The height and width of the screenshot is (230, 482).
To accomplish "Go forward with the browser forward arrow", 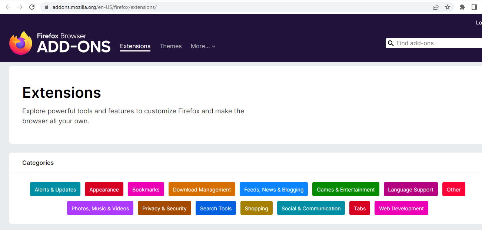I will click(x=20, y=7).
